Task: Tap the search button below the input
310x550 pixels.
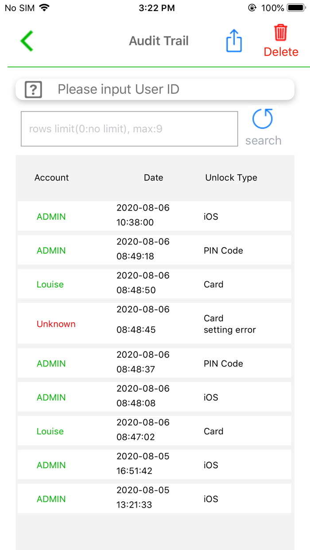Action: [263, 140]
